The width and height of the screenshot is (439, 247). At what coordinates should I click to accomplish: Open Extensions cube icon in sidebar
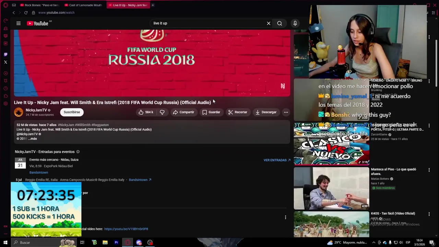(5, 96)
